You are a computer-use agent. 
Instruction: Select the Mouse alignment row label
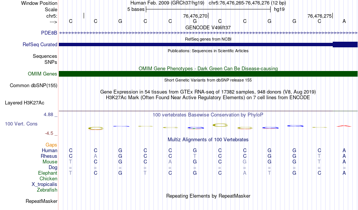pos(50,162)
